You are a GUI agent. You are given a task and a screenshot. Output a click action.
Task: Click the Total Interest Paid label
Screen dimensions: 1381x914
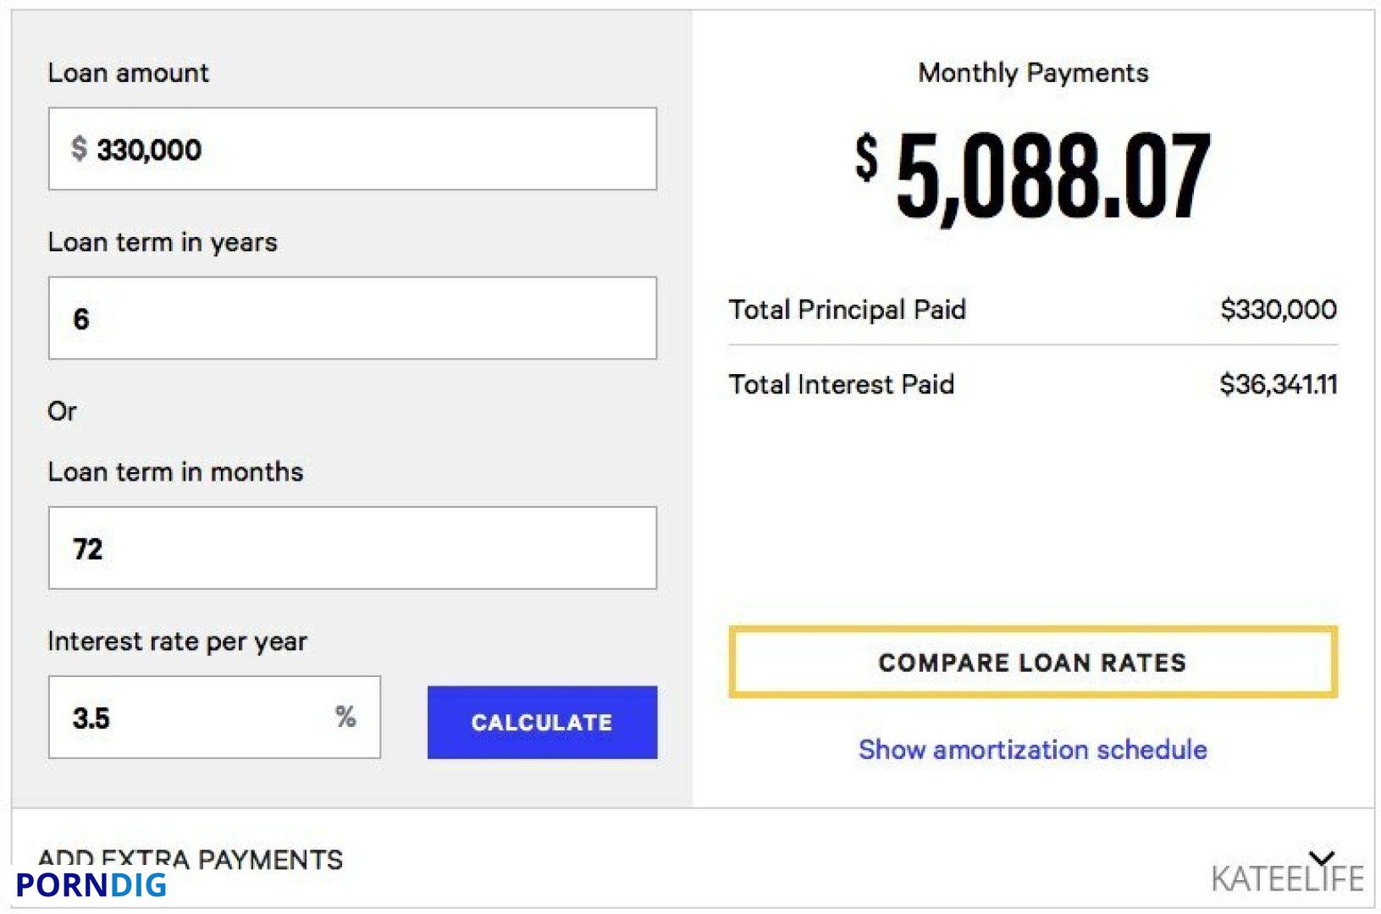[842, 384]
